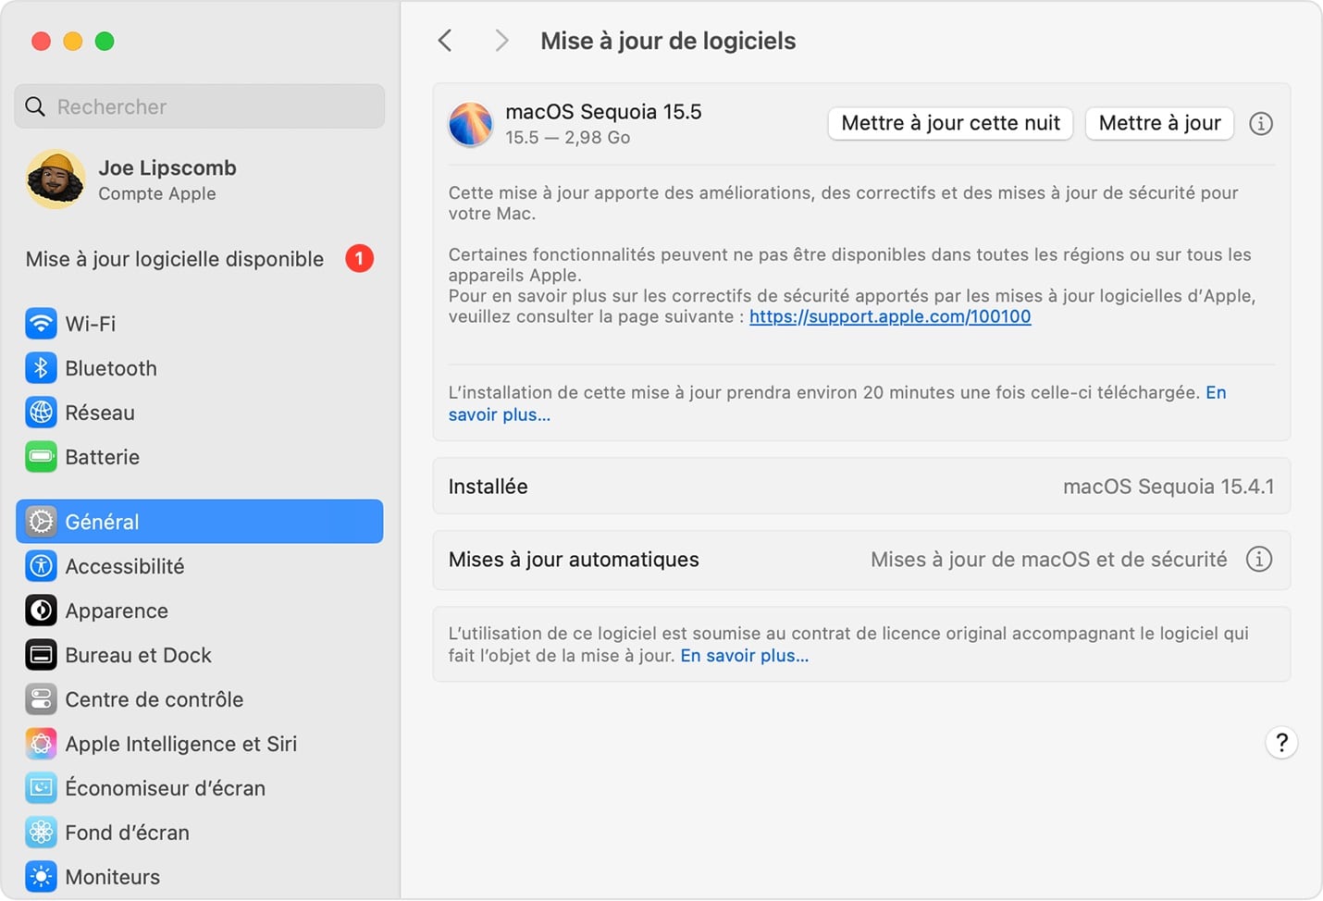
Task: Open Centre de contrôle settings
Action: click(200, 699)
